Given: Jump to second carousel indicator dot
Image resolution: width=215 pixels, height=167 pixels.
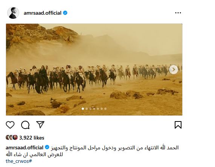Looking at the screenshot, I should coord(87,109).
